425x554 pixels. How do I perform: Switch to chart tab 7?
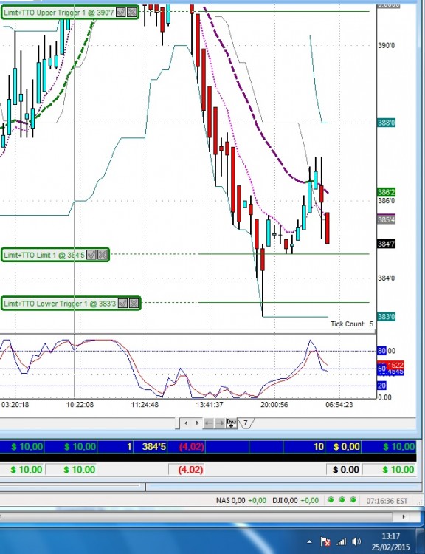point(245,423)
